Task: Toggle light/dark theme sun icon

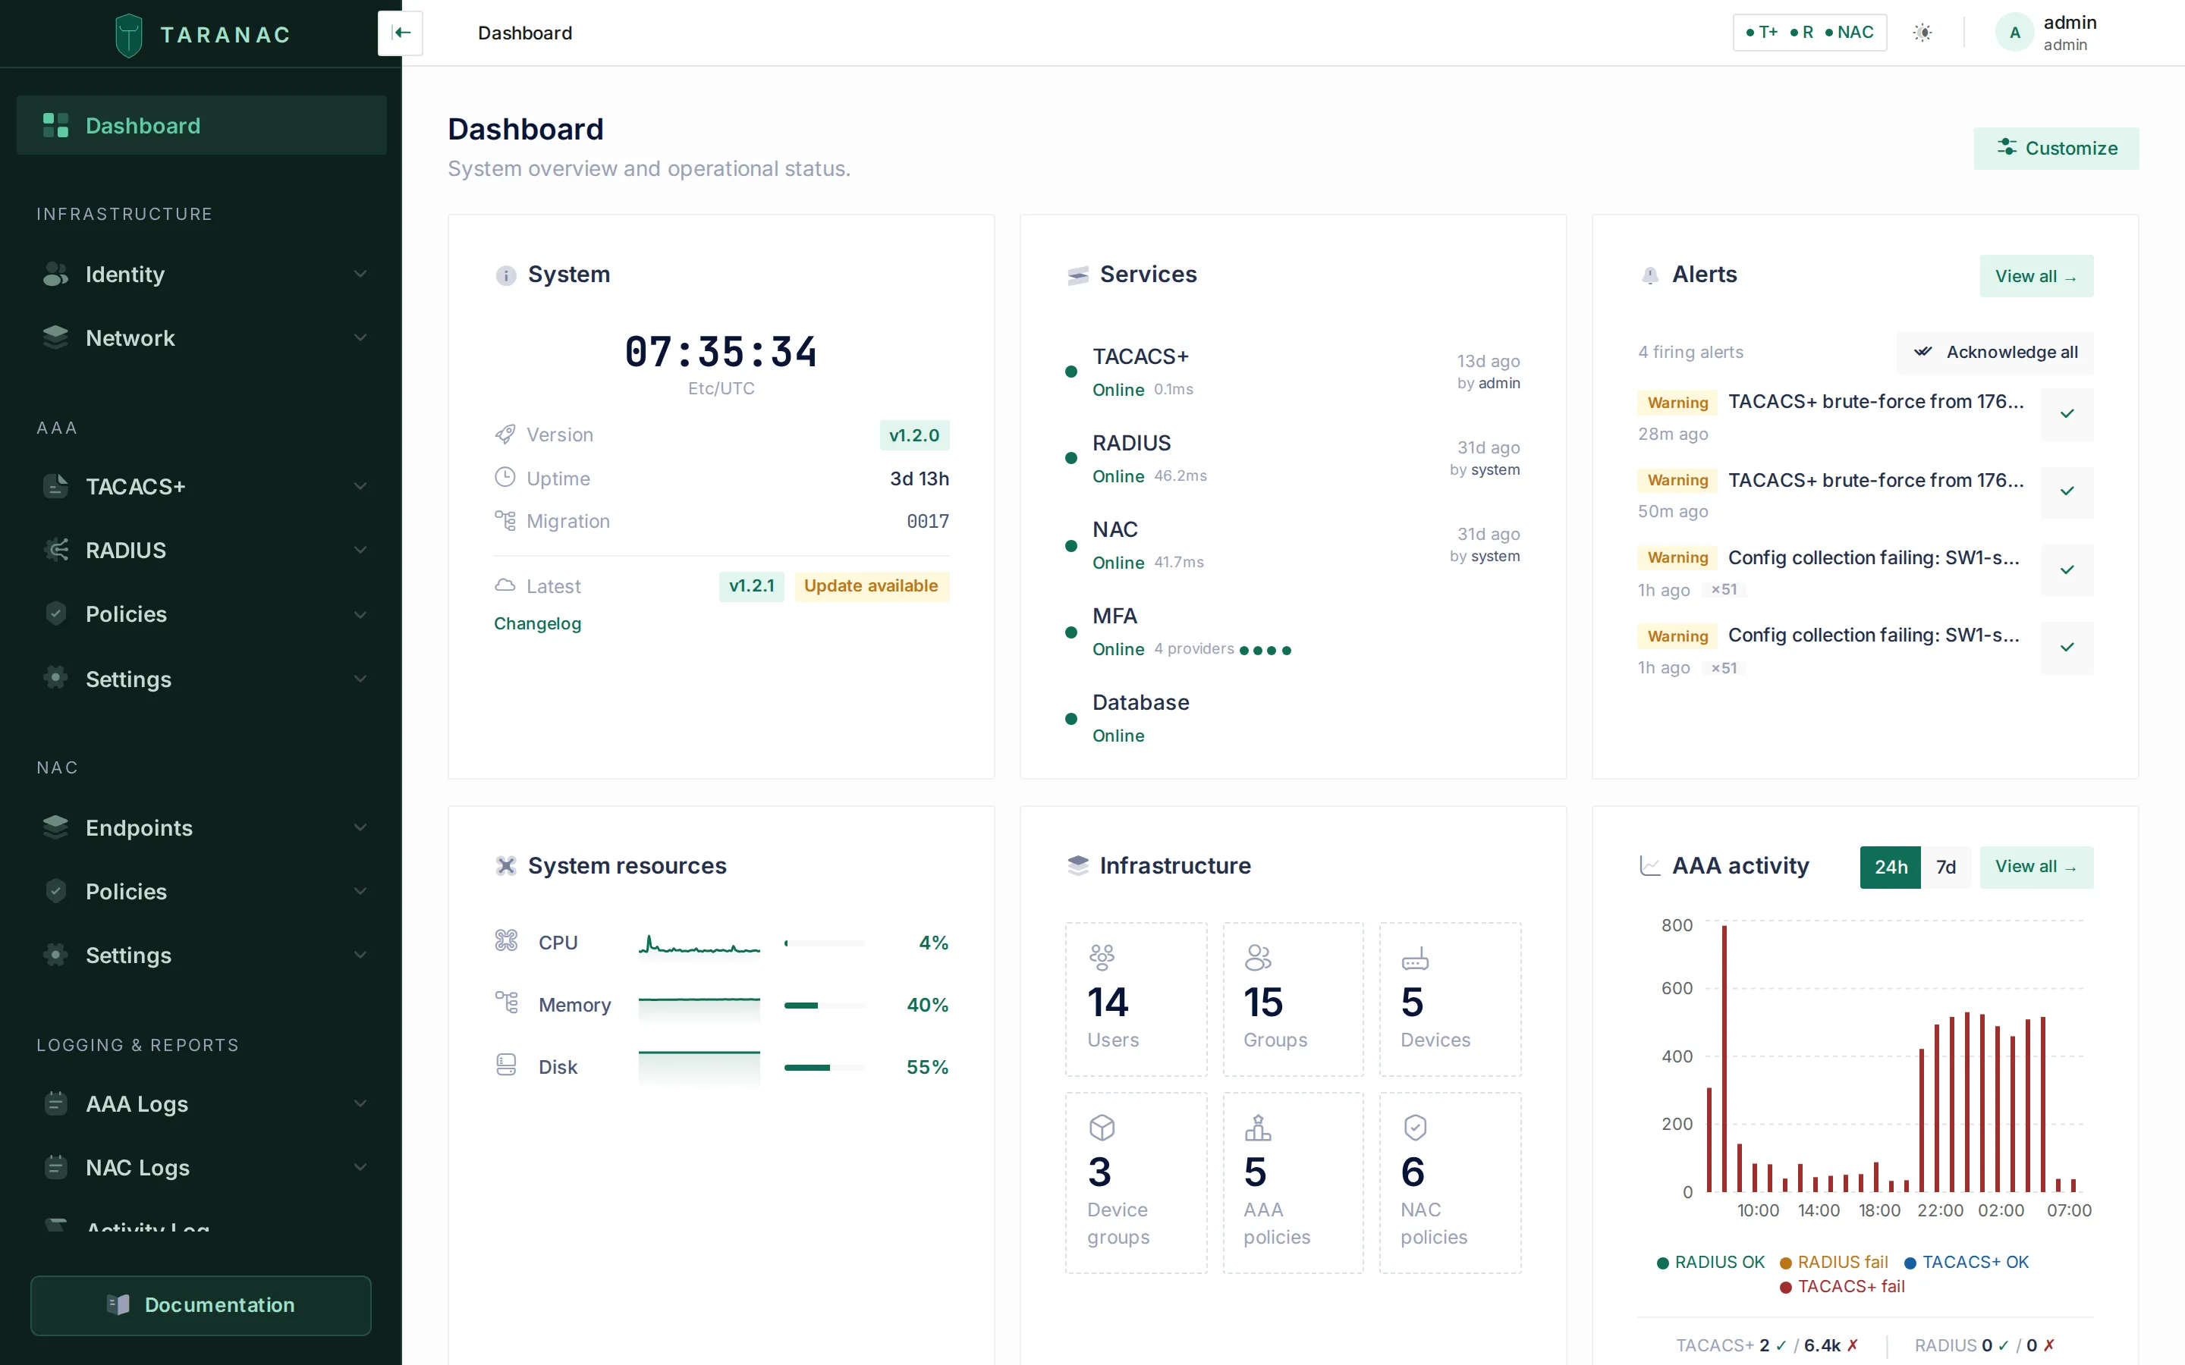Action: click(x=1922, y=33)
